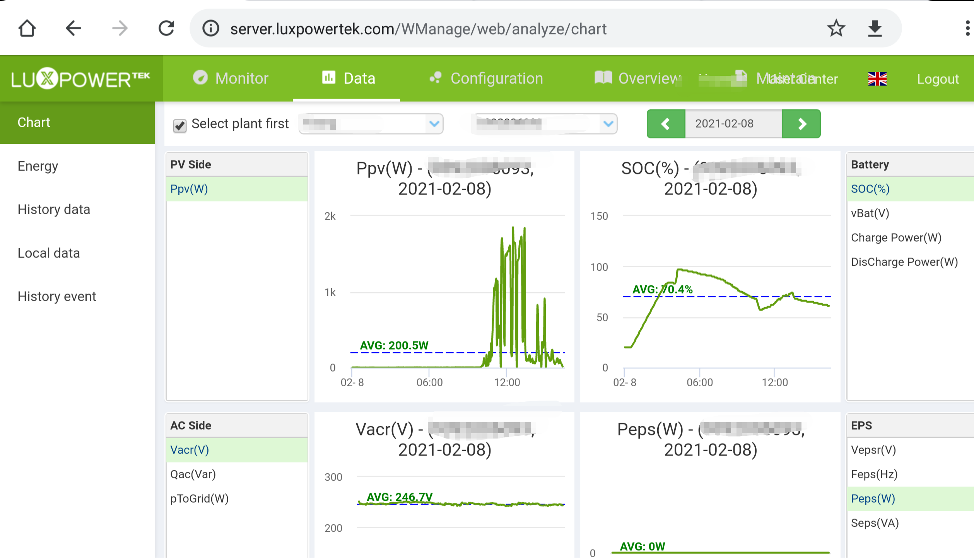Open Energy in the sidebar
Image resolution: width=974 pixels, height=558 pixels.
point(38,166)
